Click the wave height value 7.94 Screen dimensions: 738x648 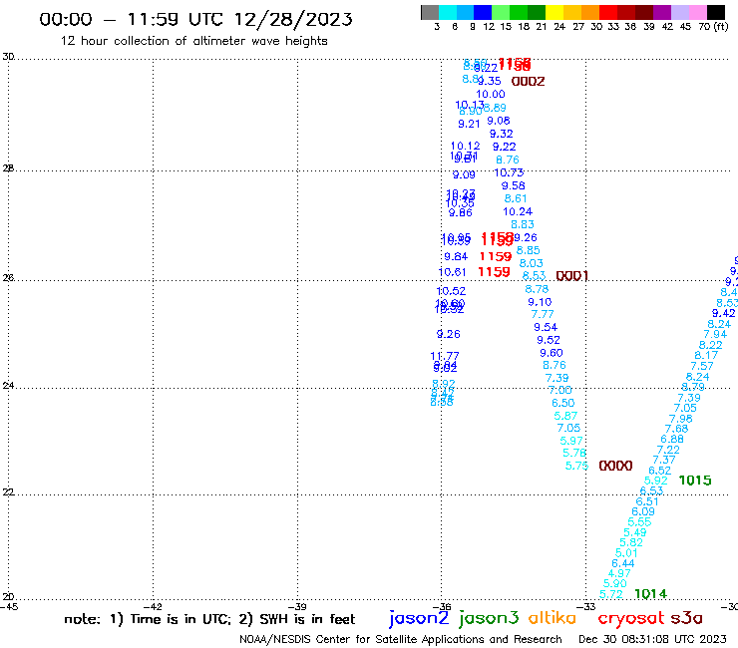click(715, 334)
